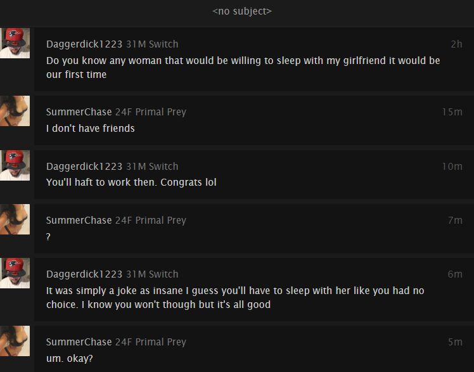Open SummerChase username link in the 15m message
Viewport: 474px width, 372px height.
point(79,112)
